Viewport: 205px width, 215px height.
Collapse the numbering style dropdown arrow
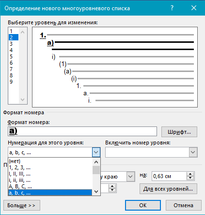click(x=96, y=152)
